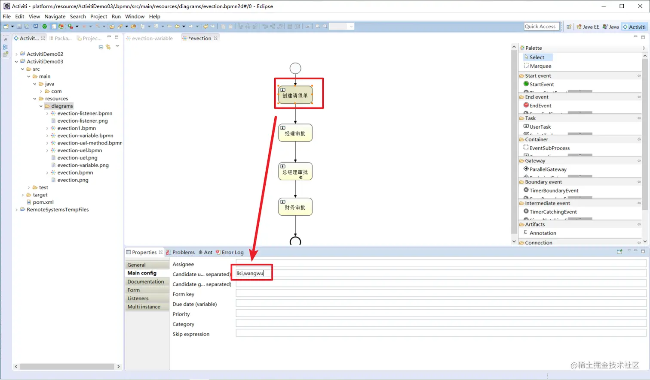
Task: Open Properties view pin icon
Action: click(x=619, y=252)
